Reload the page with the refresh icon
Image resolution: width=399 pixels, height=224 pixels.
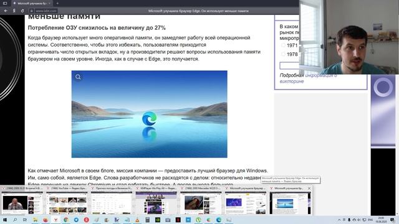22,11
